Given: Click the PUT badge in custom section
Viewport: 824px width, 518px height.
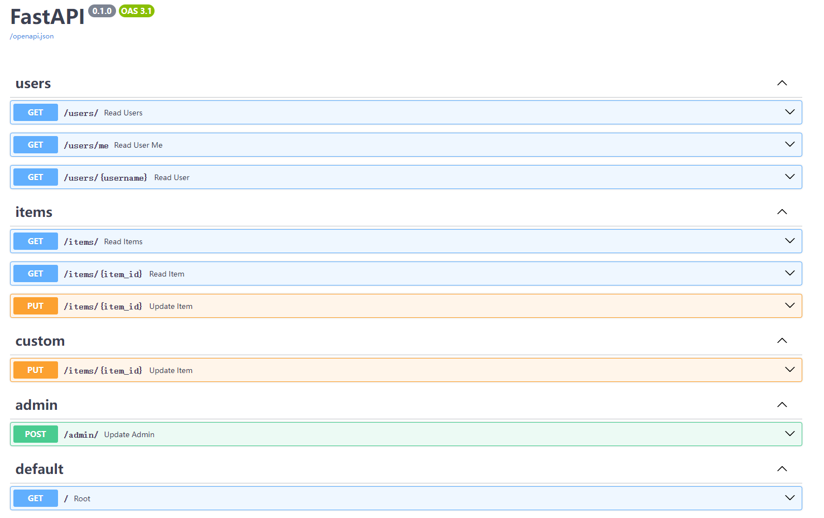Looking at the screenshot, I should [x=36, y=370].
